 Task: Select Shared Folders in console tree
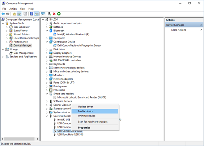point(21,34)
